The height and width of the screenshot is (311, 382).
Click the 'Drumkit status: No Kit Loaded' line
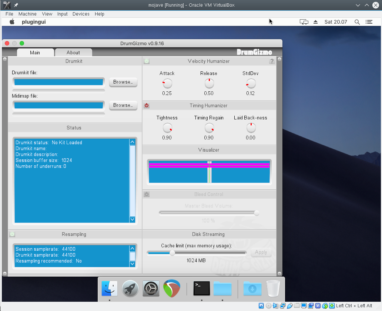tap(49, 143)
